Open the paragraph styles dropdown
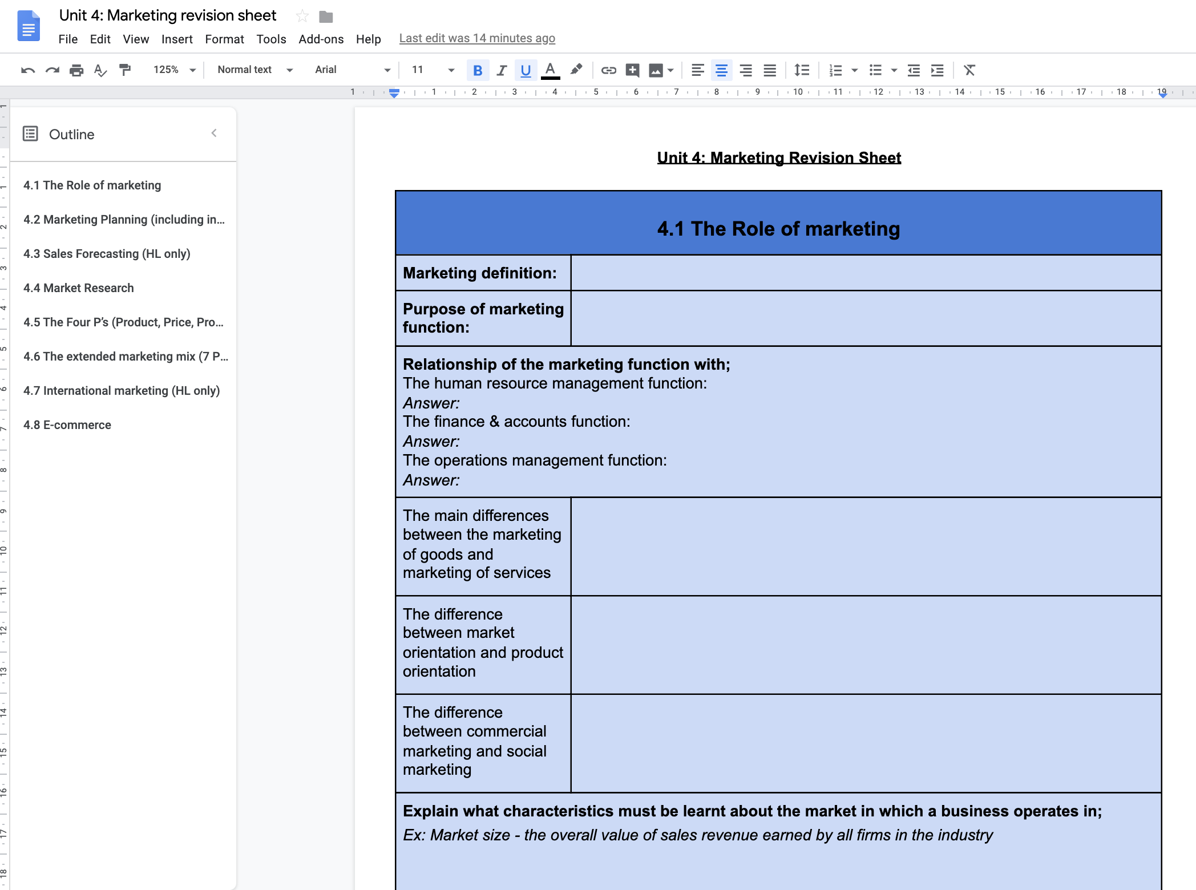The width and height of the screenshot is (1196, 890). coord(254,70)
